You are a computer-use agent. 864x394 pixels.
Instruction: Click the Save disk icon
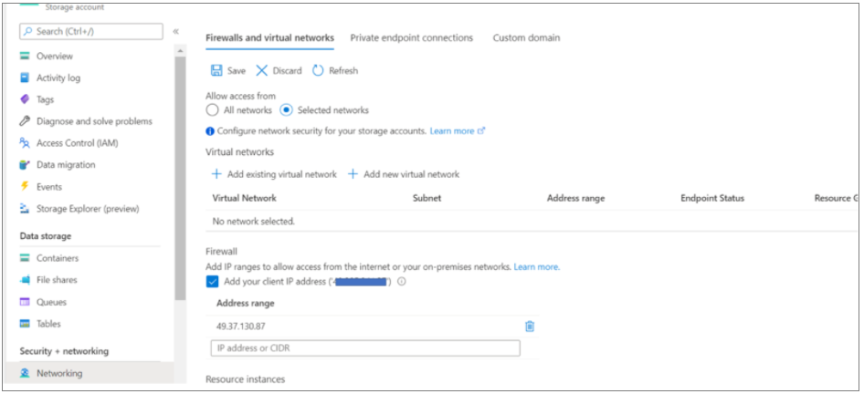coord(216,70)
